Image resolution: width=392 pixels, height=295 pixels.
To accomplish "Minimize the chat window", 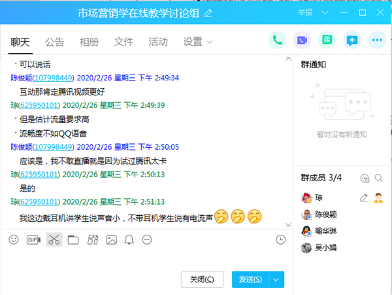I will pos(344,12).
